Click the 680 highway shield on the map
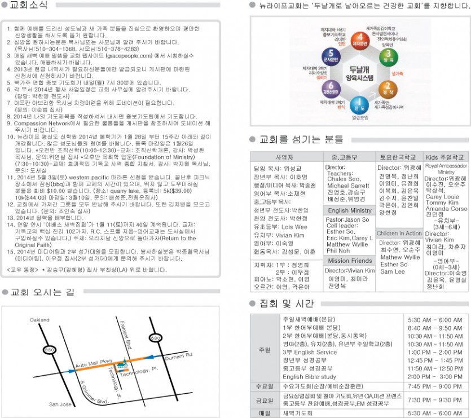 click(x=155, y=338)
